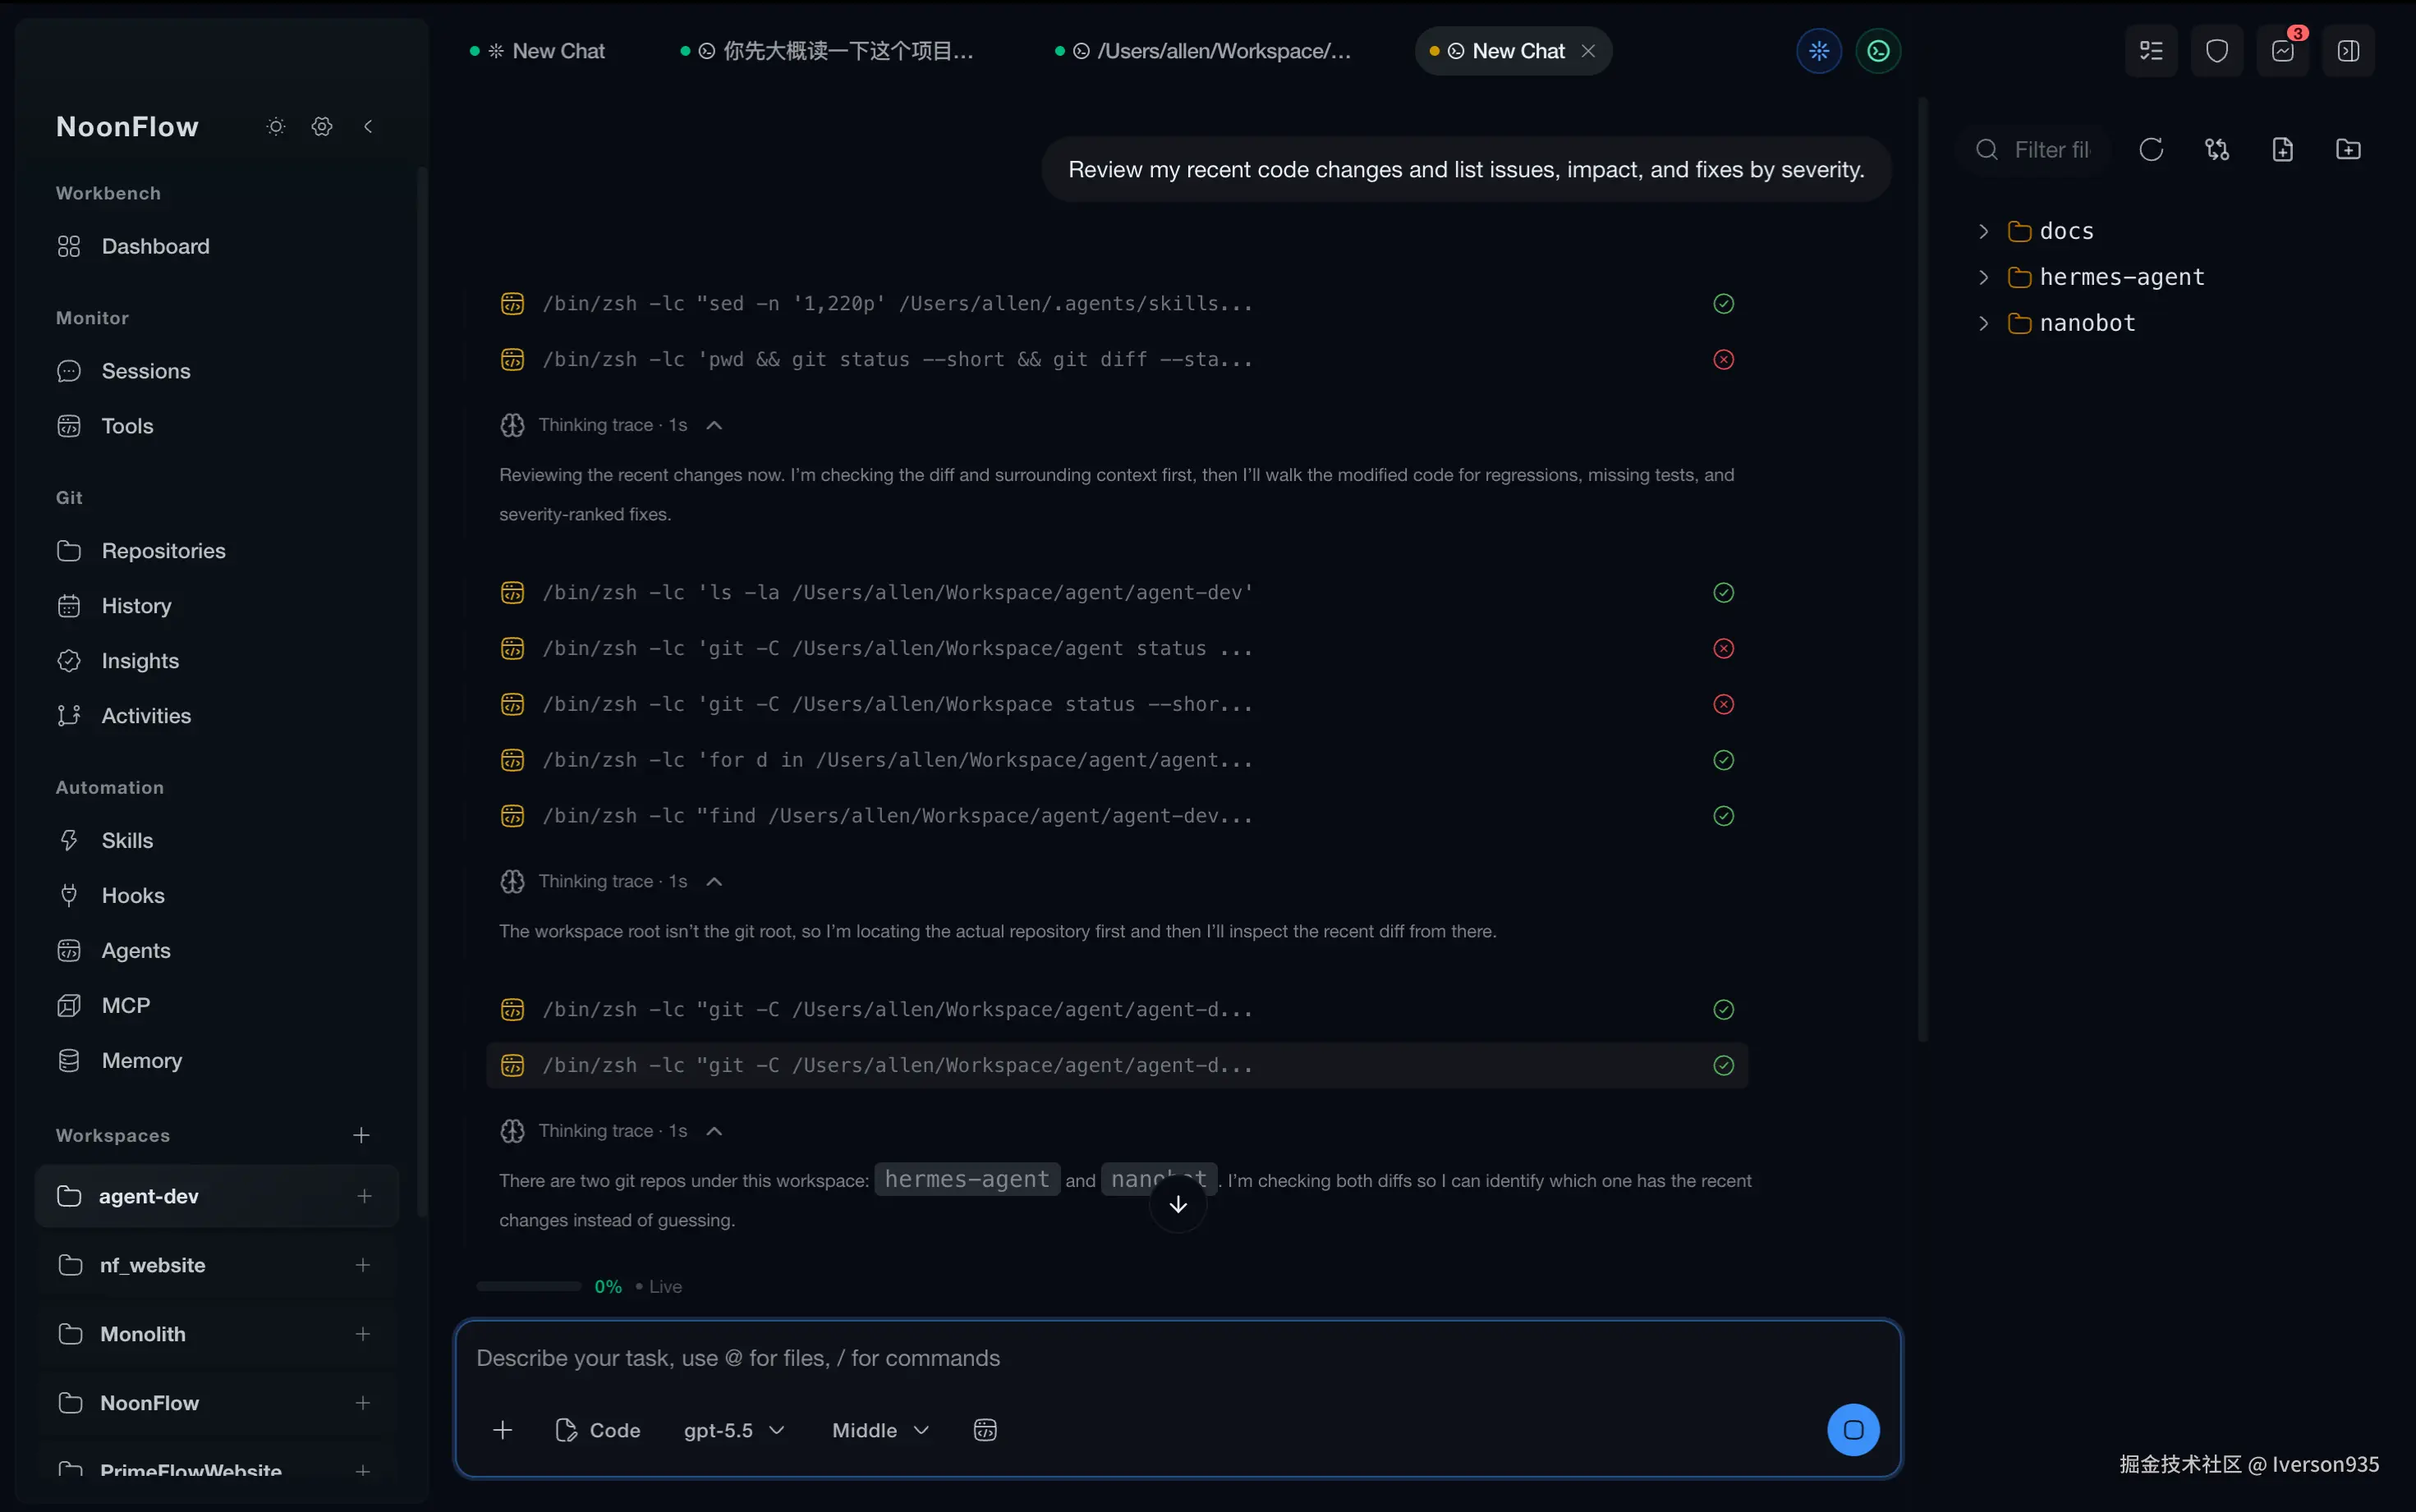Open the nf_website workspace

tap(152, 1265)
